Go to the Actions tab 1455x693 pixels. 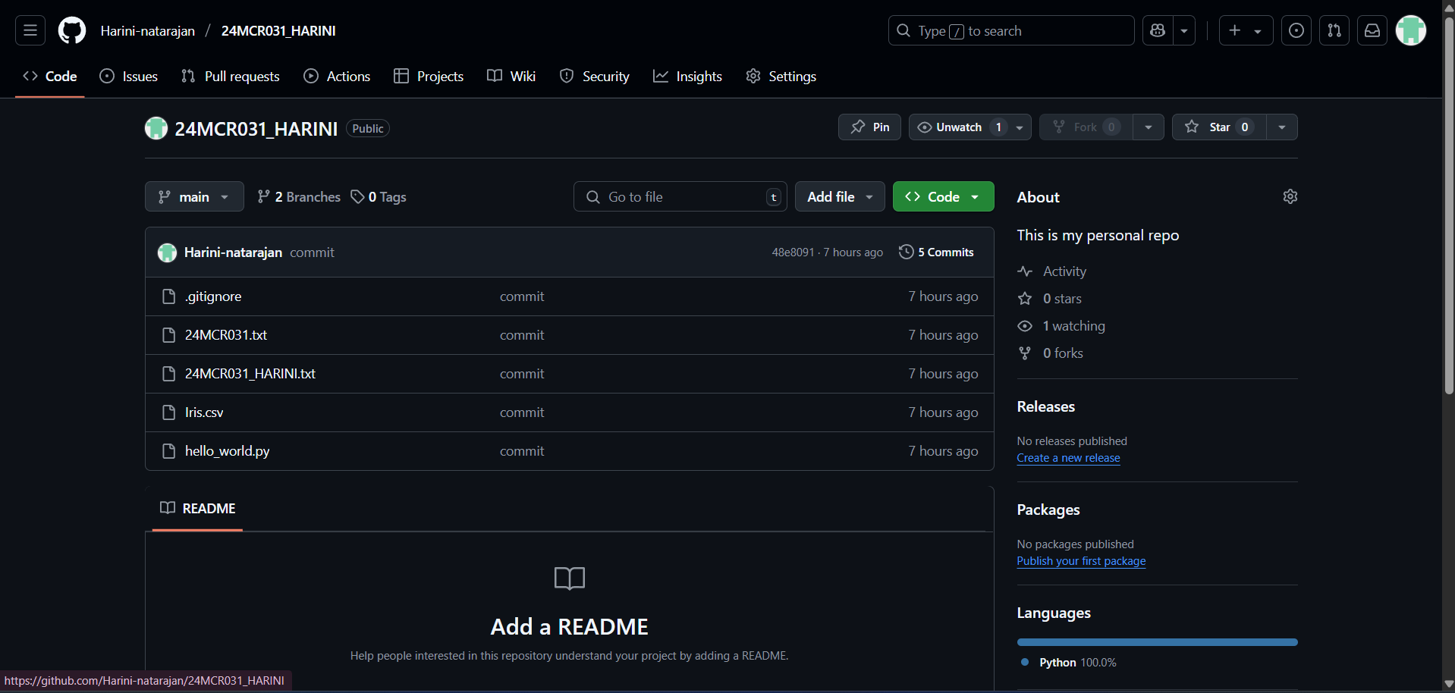[x=337, y=76]
